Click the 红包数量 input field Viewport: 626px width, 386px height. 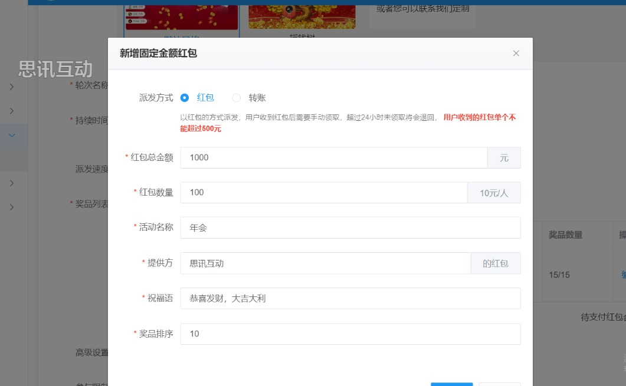[324, 193]
